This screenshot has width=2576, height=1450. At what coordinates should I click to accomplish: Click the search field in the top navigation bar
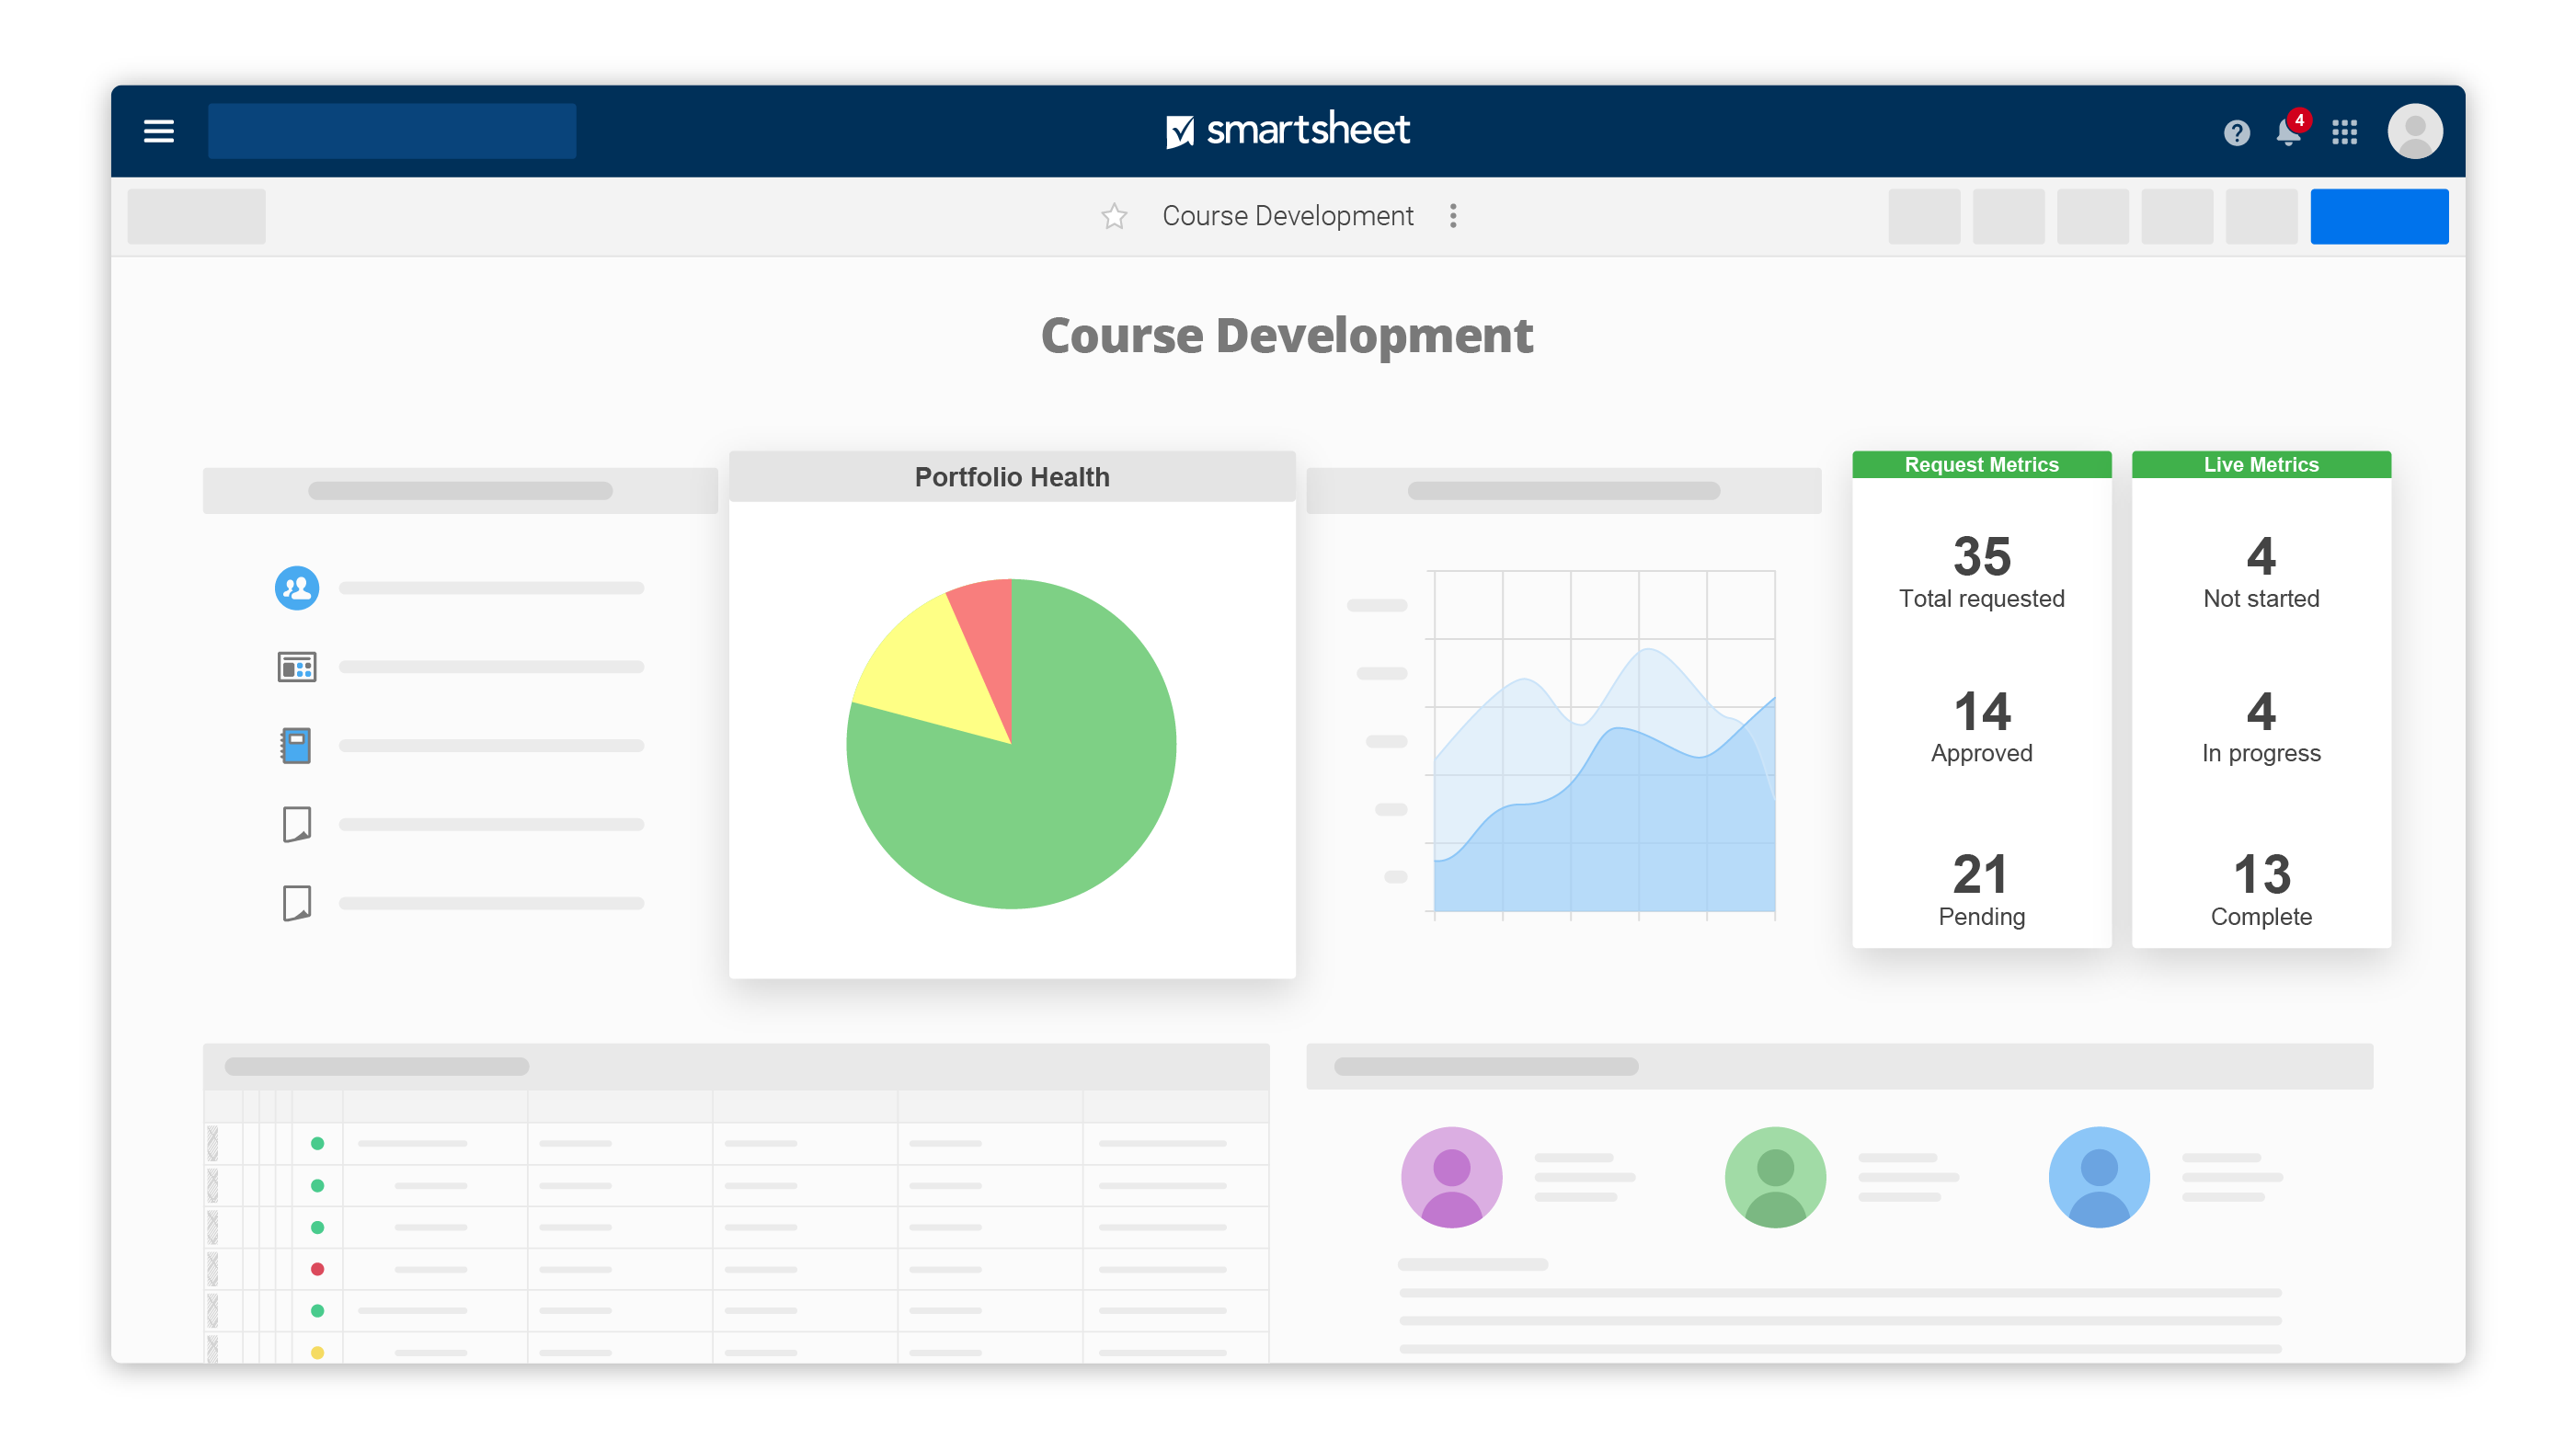click(391, 131)
